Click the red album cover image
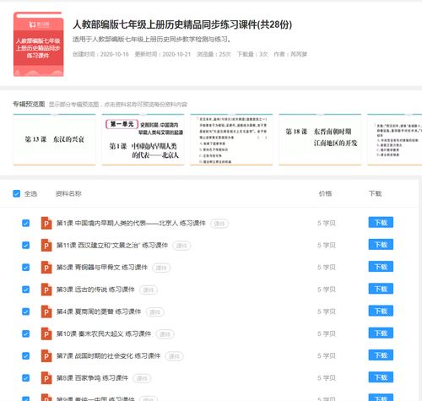The image size is (422, 401). 39,44
